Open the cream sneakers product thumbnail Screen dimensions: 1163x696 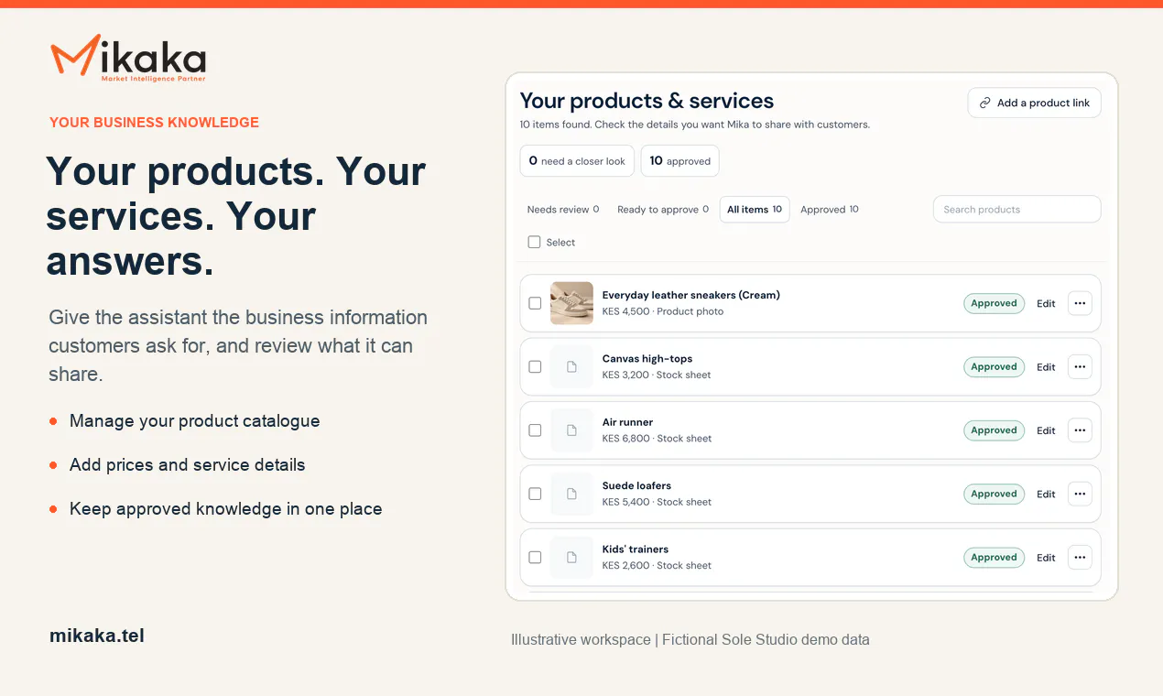point(571,303)
